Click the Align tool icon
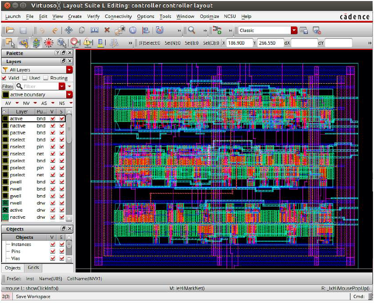The image size is (374, 303). pos(146,30)
